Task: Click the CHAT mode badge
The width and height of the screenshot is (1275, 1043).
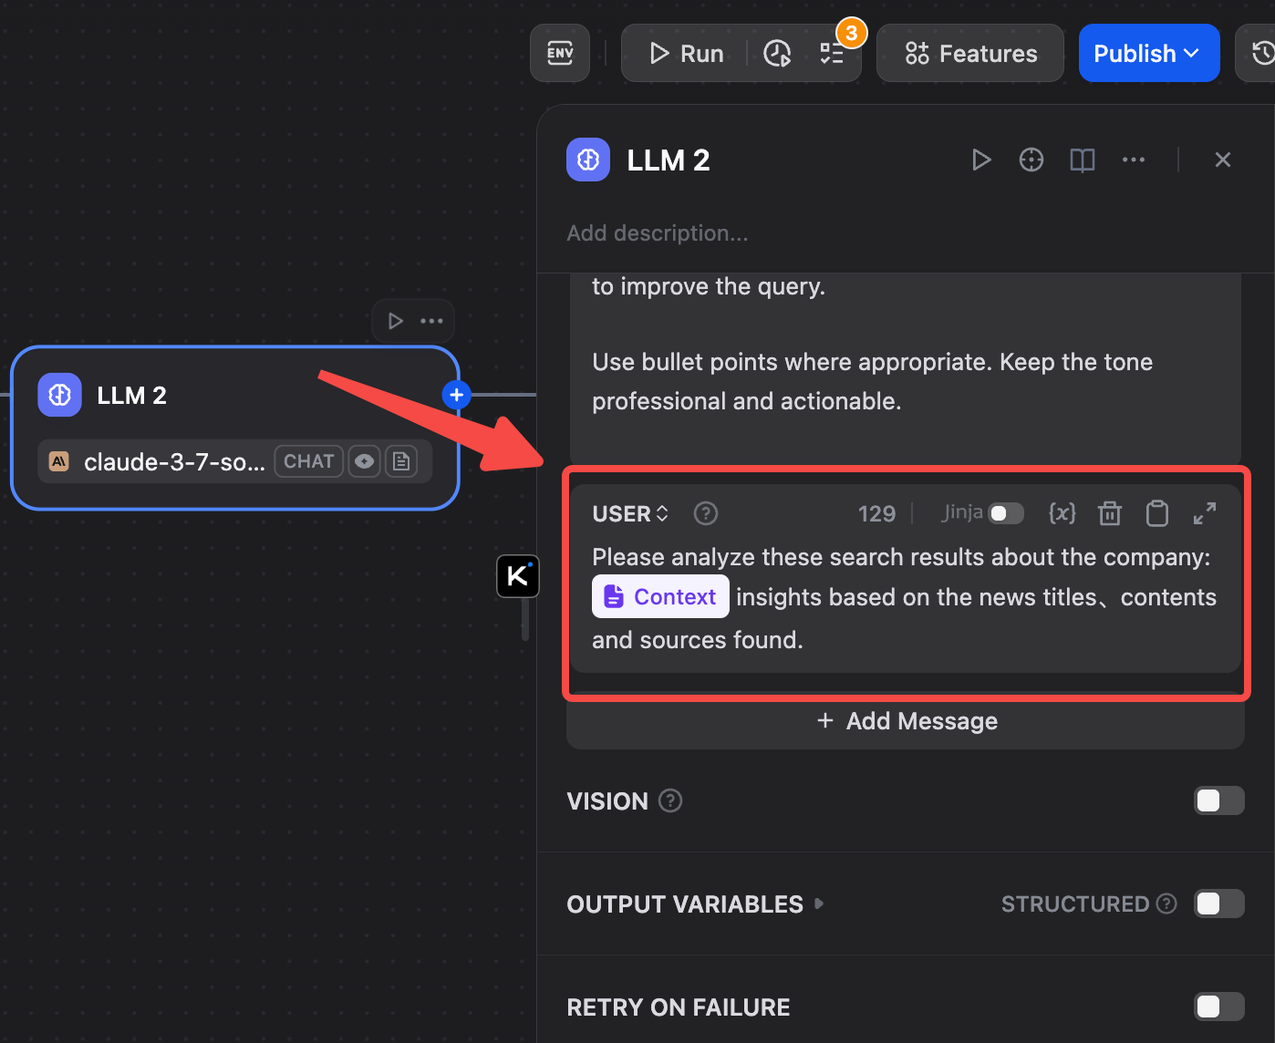Action: pos(308,461)
